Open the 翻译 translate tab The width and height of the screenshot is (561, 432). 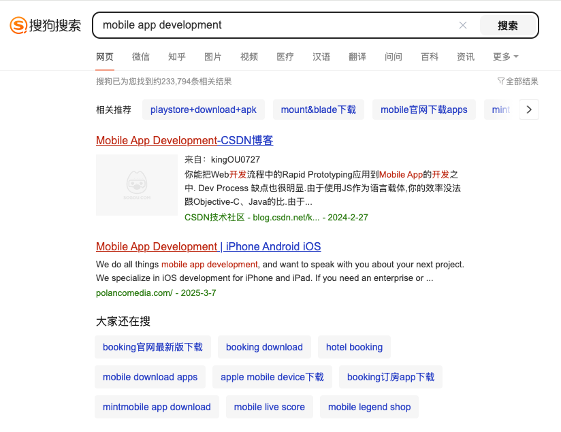pyautogui.click(x=357, y=56)
